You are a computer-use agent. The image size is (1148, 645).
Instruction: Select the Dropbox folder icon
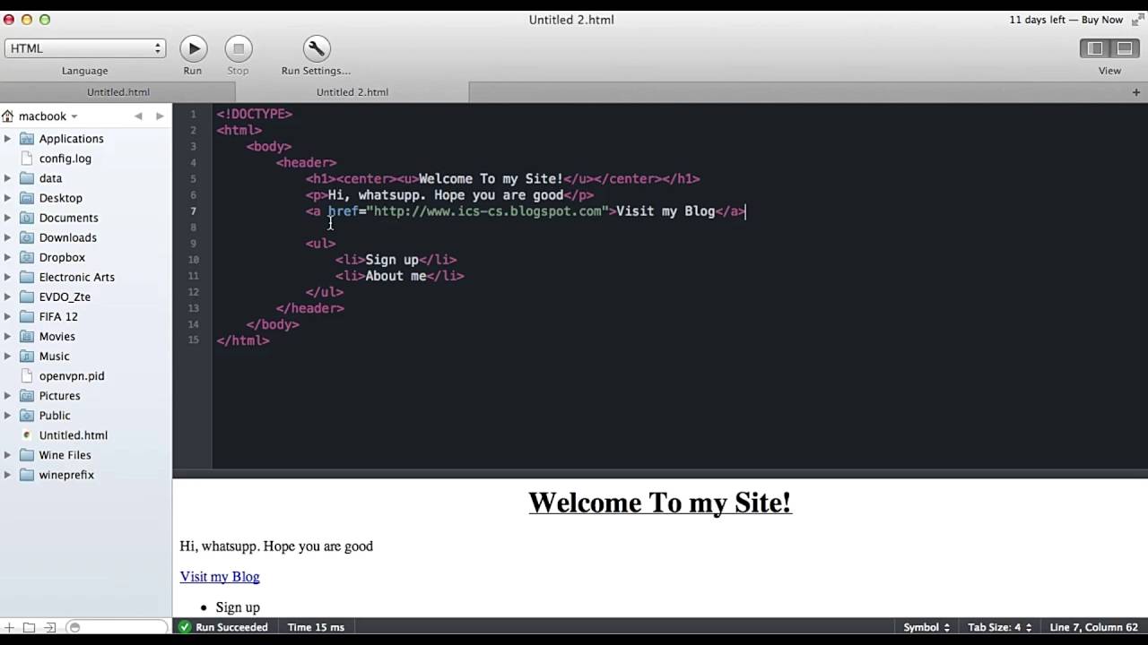(27, 257)
